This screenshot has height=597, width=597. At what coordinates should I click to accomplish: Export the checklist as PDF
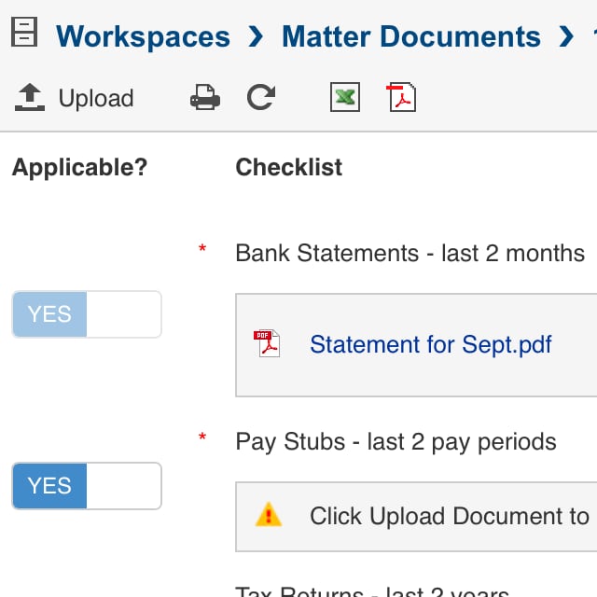401,98
